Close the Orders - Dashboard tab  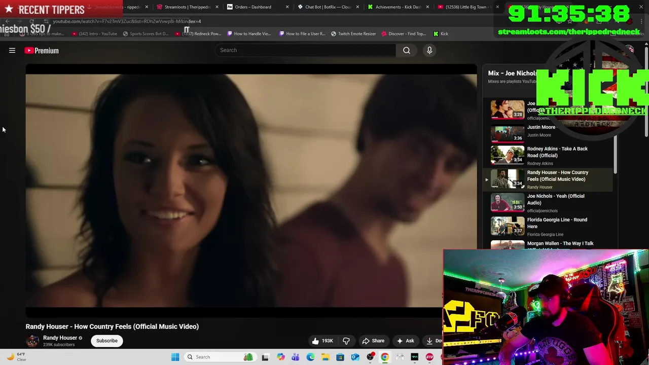(x=287, y=7)
